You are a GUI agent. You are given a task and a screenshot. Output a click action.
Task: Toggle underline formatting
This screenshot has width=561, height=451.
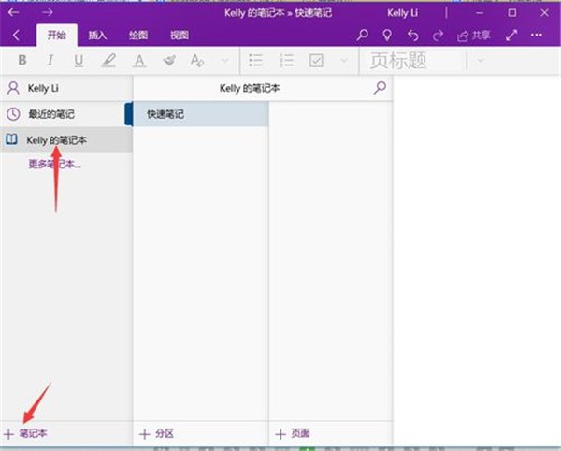(79, 60)
